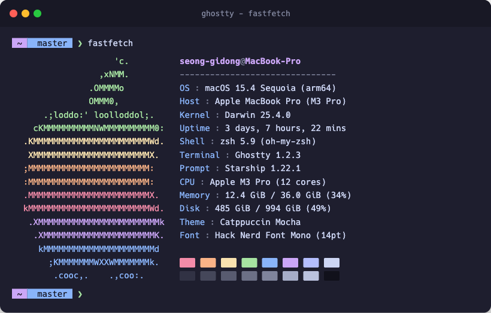Click the 'fastfetch' command text

(x=110, y=43)
